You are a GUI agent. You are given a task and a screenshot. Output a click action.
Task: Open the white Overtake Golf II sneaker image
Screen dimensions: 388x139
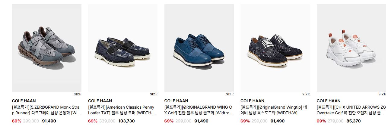point(351,48)
